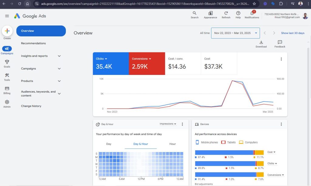The width and height of the screenshot is (311, 186).
Task: Open the Goals section in sidebar
Action: [7, 63]
